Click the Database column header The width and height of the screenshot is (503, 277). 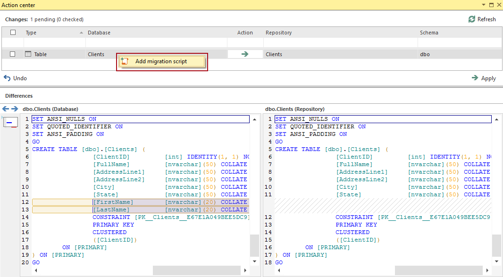tap(99, 33)
